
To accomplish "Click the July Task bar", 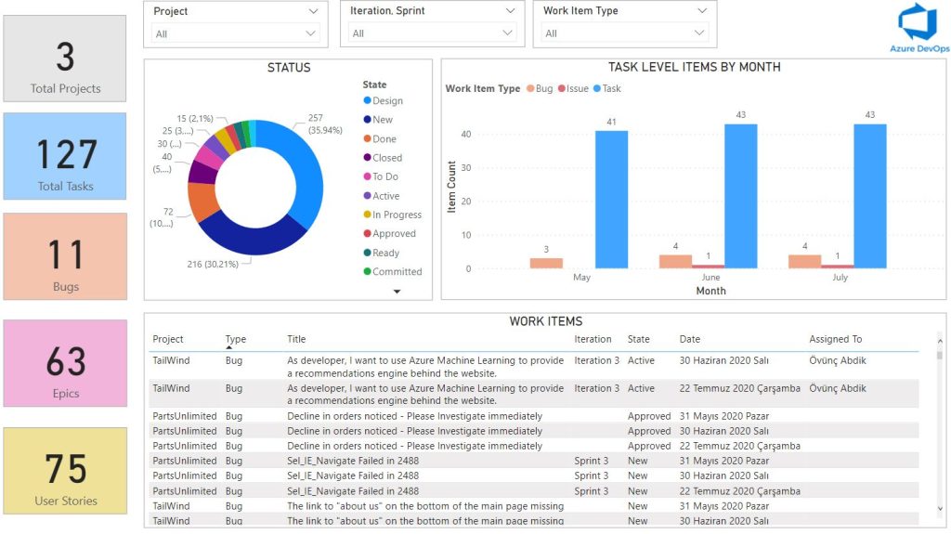I will [x=869, y=196].
